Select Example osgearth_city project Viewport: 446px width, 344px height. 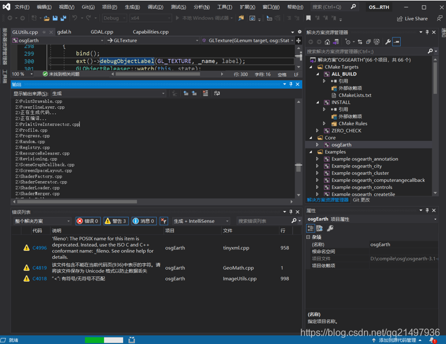pos(356,166)
